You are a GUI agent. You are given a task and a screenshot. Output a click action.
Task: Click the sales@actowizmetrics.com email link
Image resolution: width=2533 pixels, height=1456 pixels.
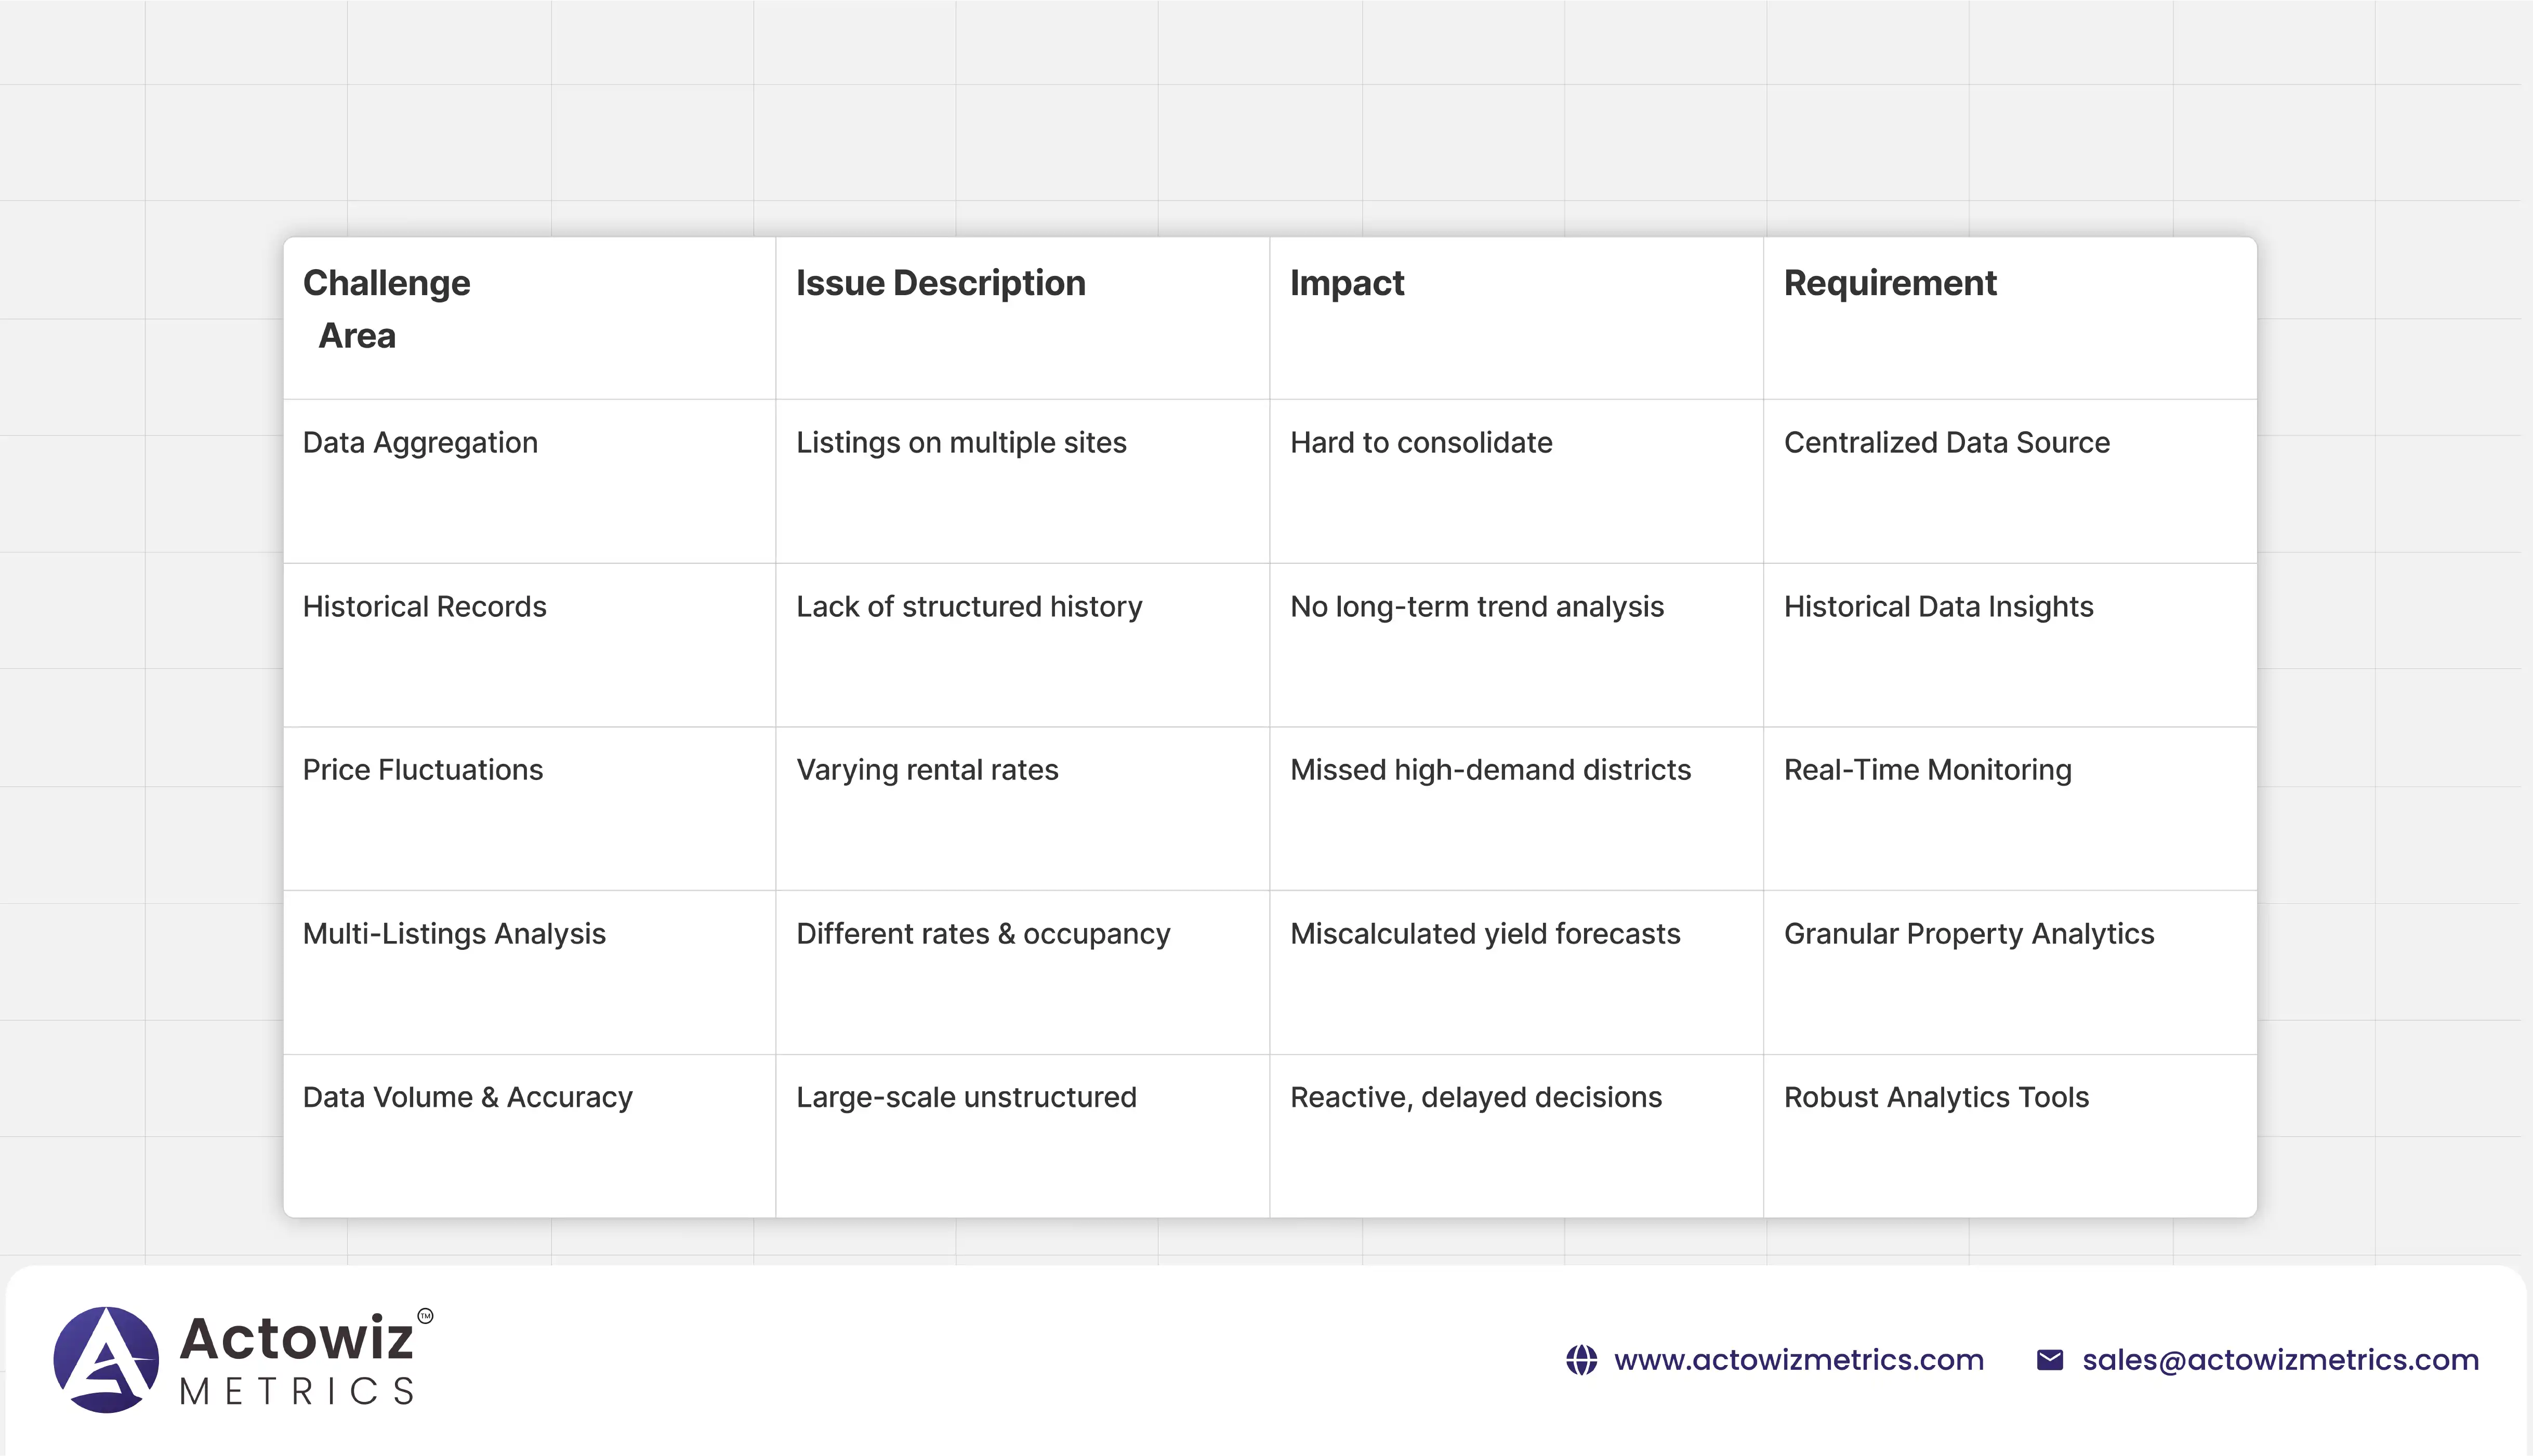point(2280,1360)
